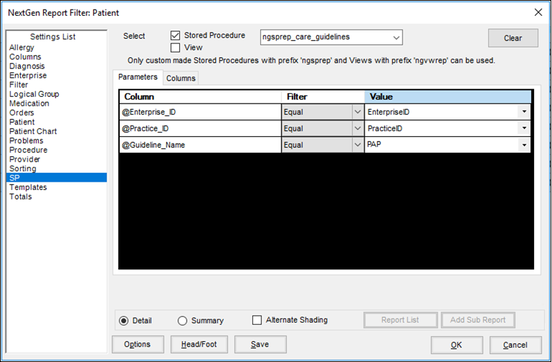This screenshot has width=552, height=362.
Task: Click the Clear button
Action: [513, 38]
